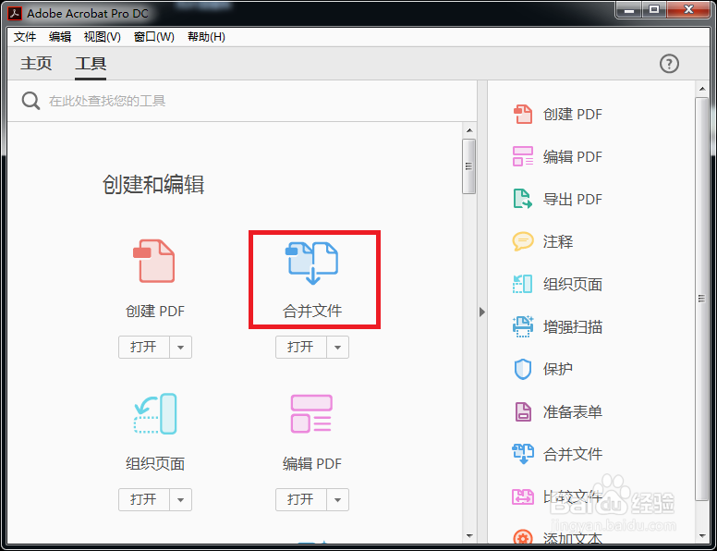Click the Organize Pages (组织页面) large icon
This screenshot has height=551, width=717.
click(x=155, y=413)
